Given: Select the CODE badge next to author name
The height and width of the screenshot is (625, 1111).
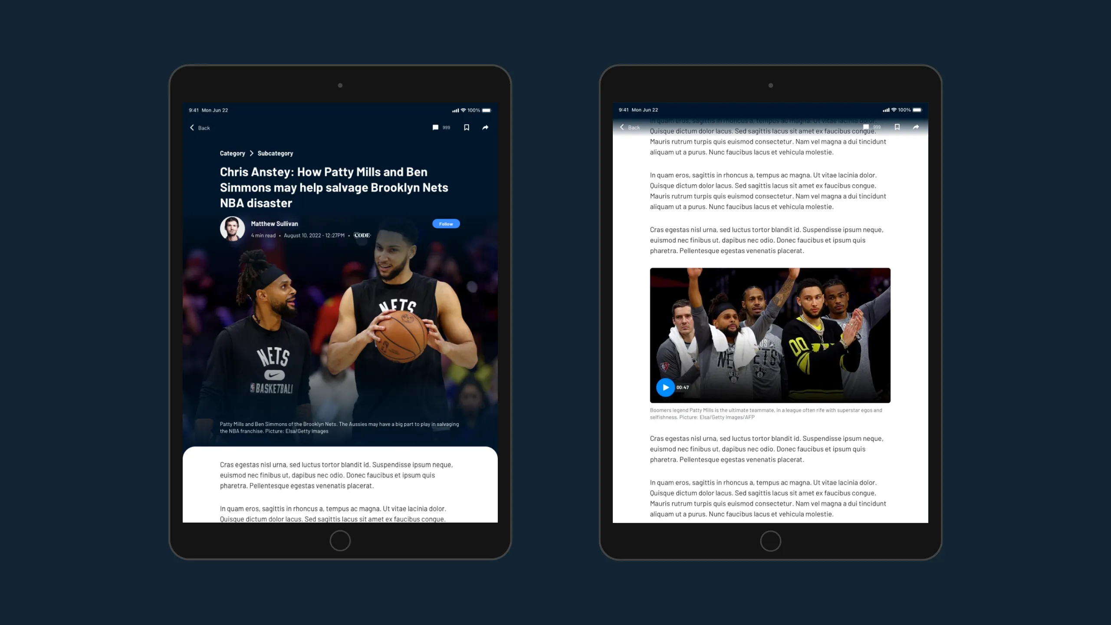Looking at the screenshot, I should 362,235.
